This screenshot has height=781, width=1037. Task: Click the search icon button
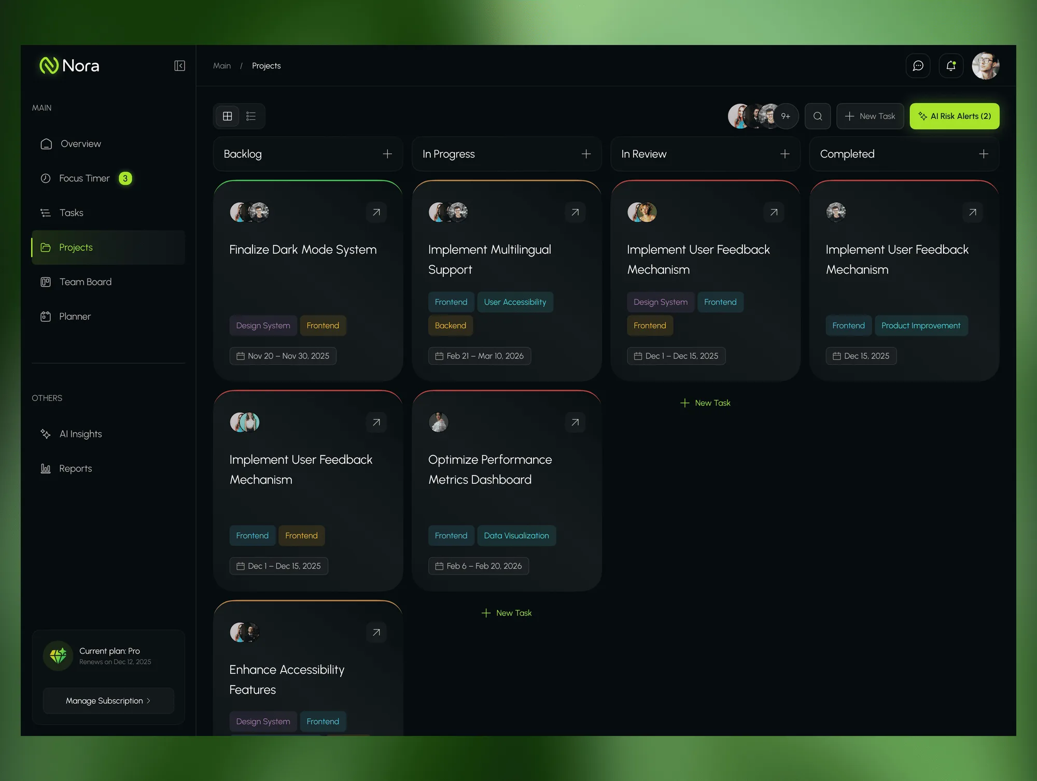coord(818,116)
